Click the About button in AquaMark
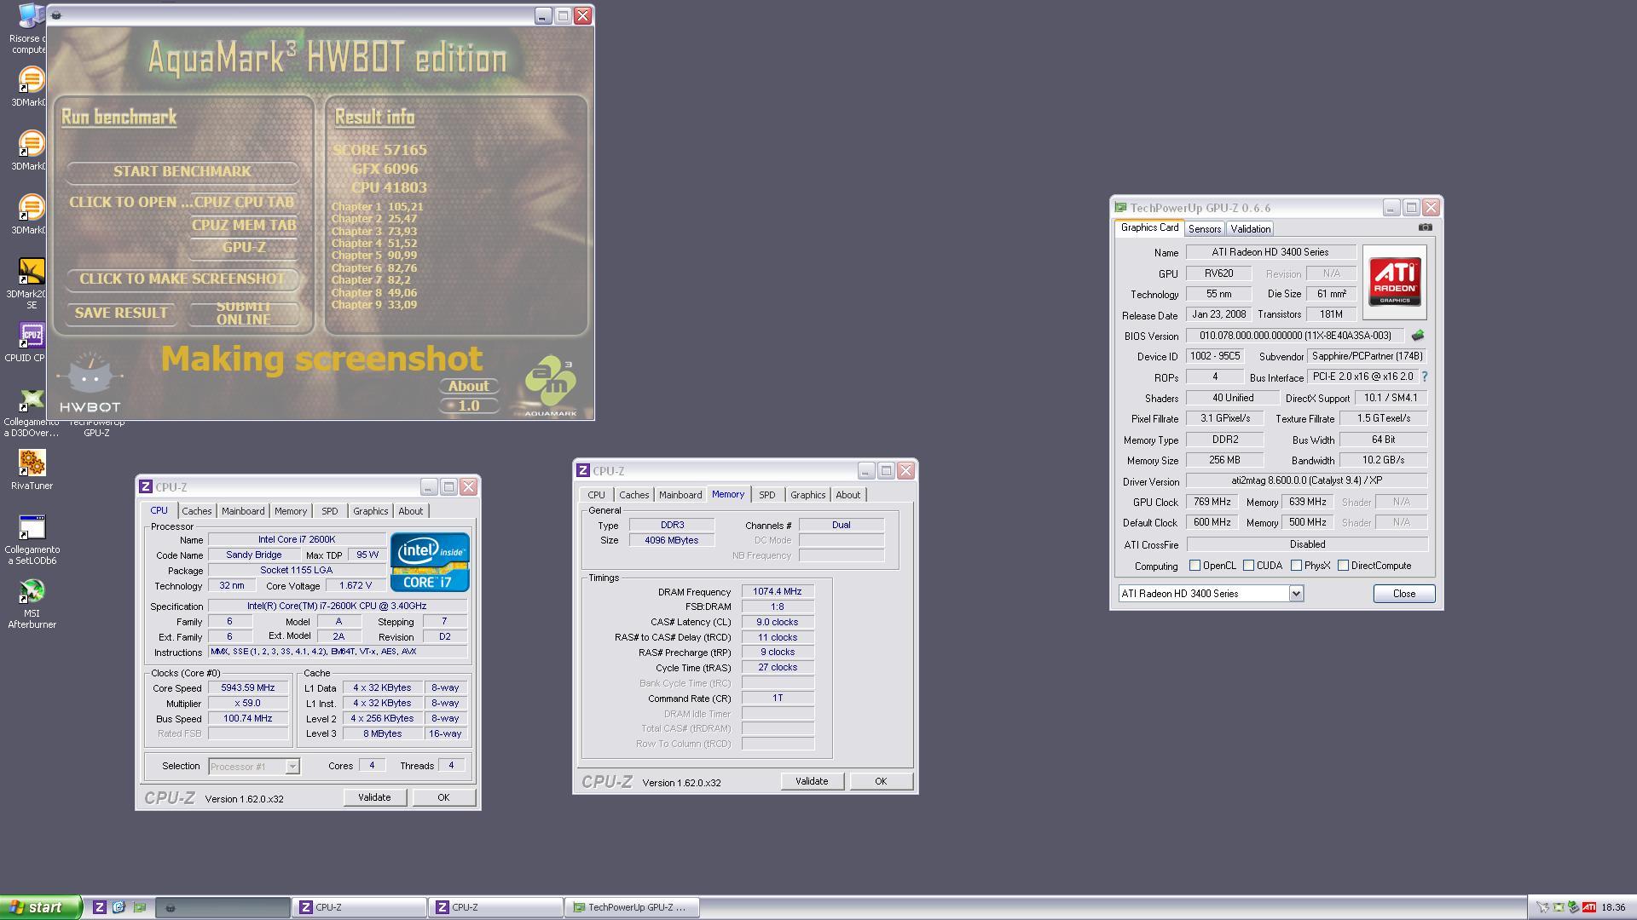Viewport: 1637px width, 920px height. pos(468,386)
